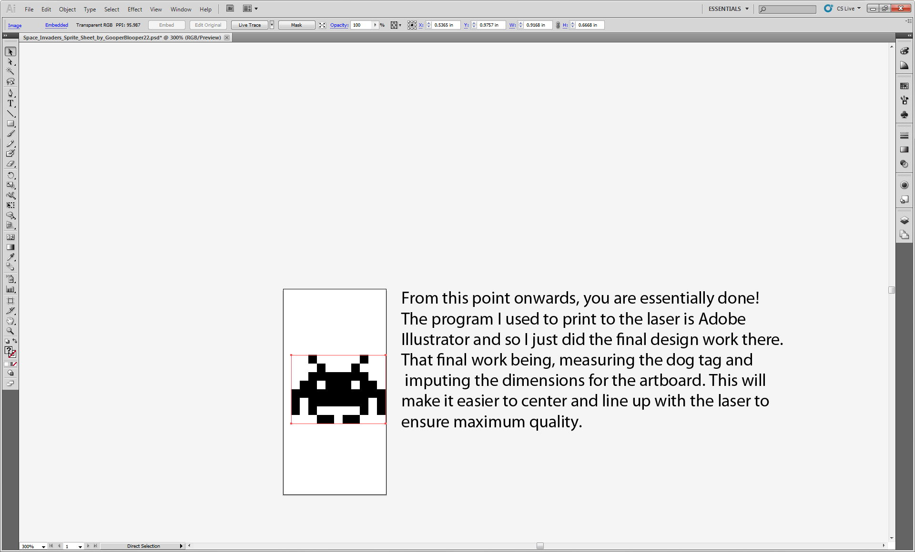Open the Effect menu

(135, 9)
